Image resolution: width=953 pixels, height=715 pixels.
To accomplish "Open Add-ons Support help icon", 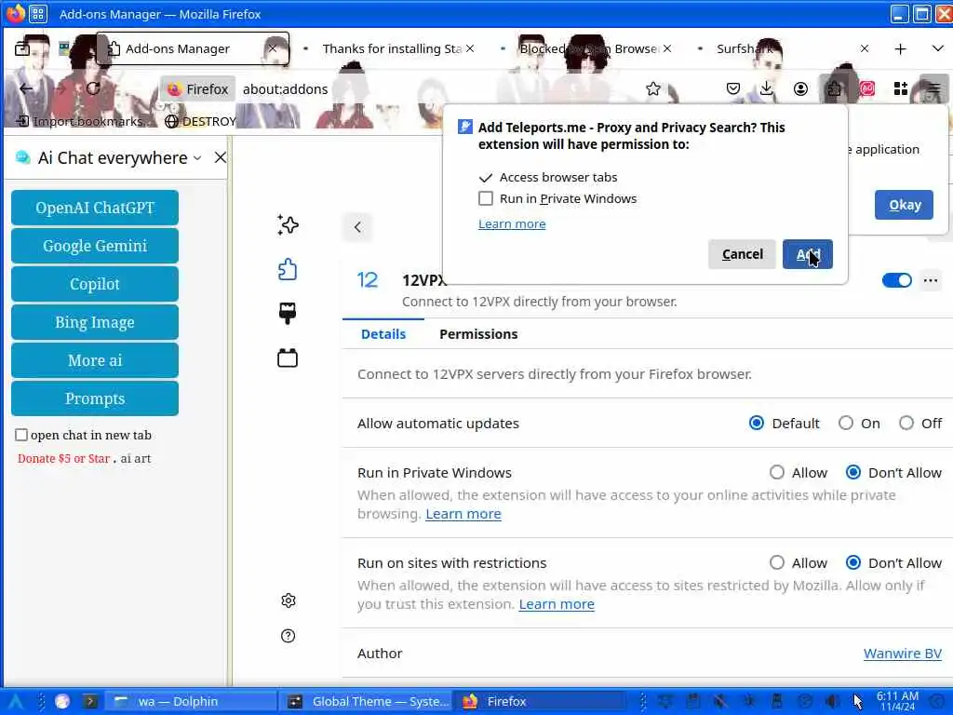I will [289, 636].
